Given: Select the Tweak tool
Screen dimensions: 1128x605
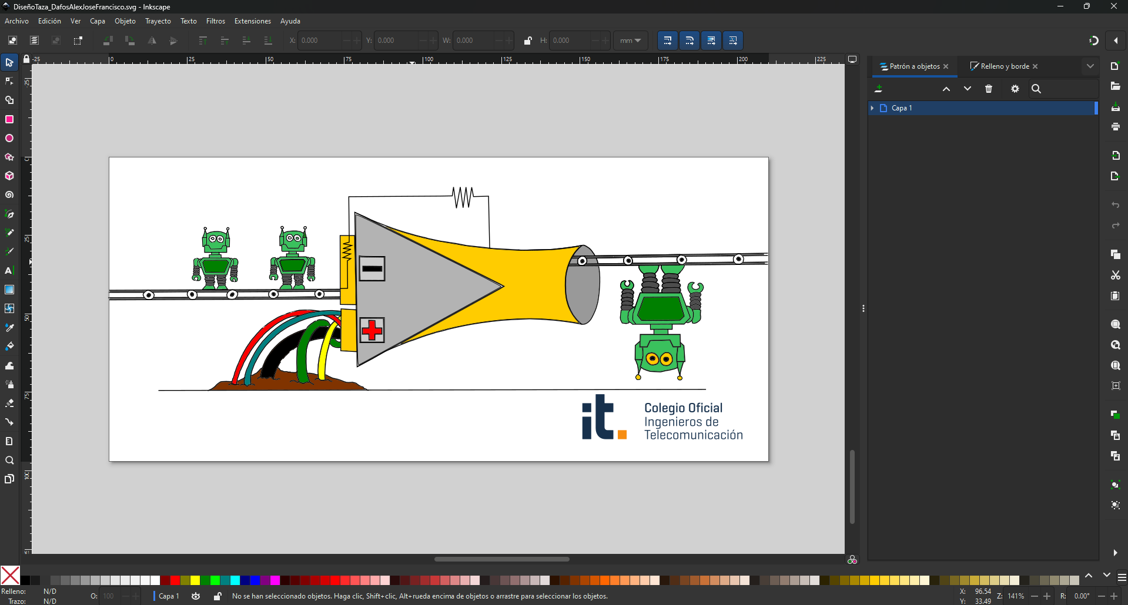Looking at the screenshot, I should [x=9, y=365].
